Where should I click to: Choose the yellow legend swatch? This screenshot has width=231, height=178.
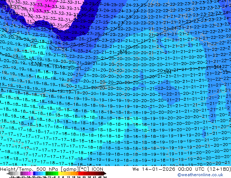[59, 174]
